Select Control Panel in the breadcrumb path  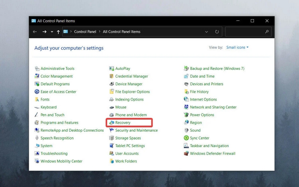tap(85, 31)
